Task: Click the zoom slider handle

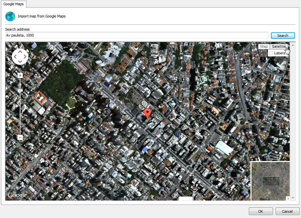Action: pos(20,91)
